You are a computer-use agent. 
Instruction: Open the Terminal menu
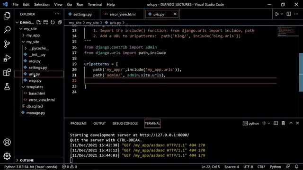point(95,4)
